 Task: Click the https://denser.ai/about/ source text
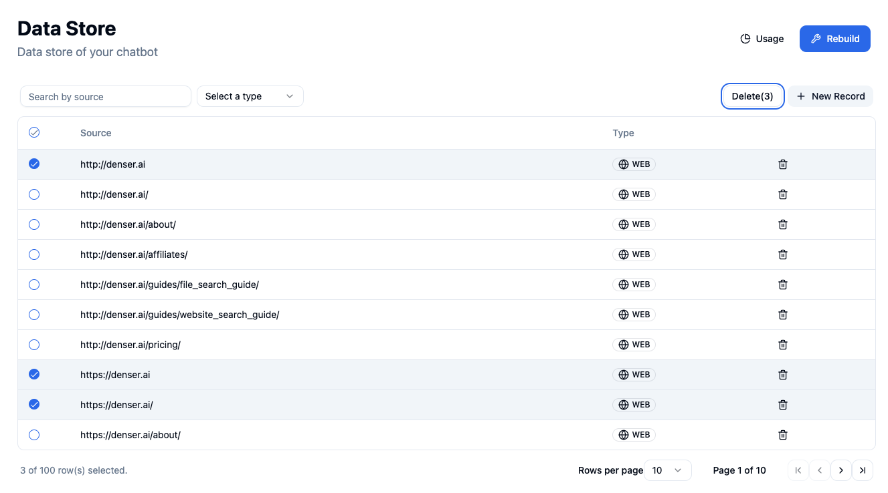(x=130, y=435)
